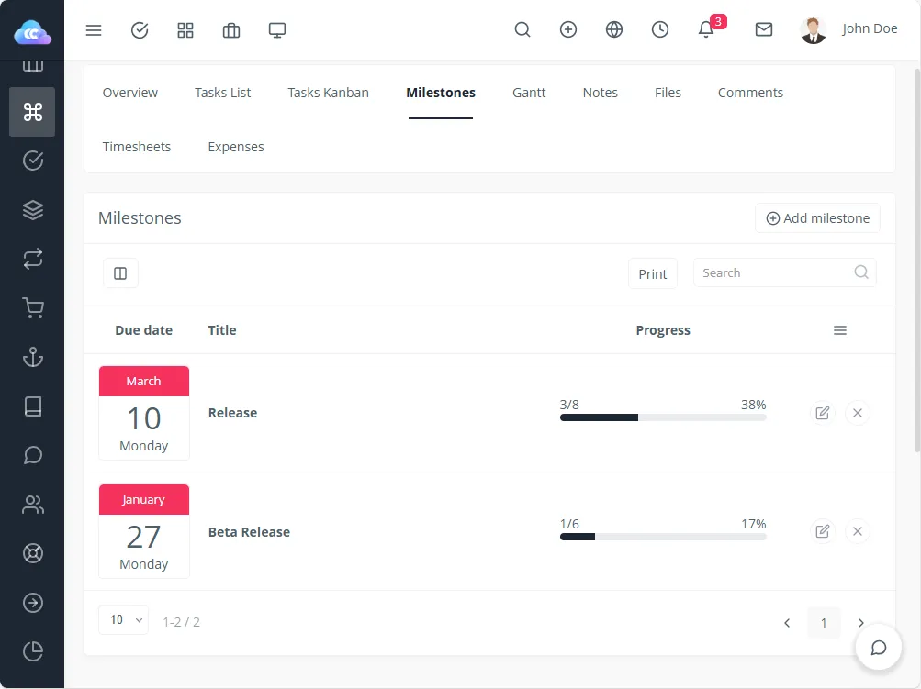Click the notifications bell icon
The height and width of the screenshot is (689, 921).
pos(706,29)
